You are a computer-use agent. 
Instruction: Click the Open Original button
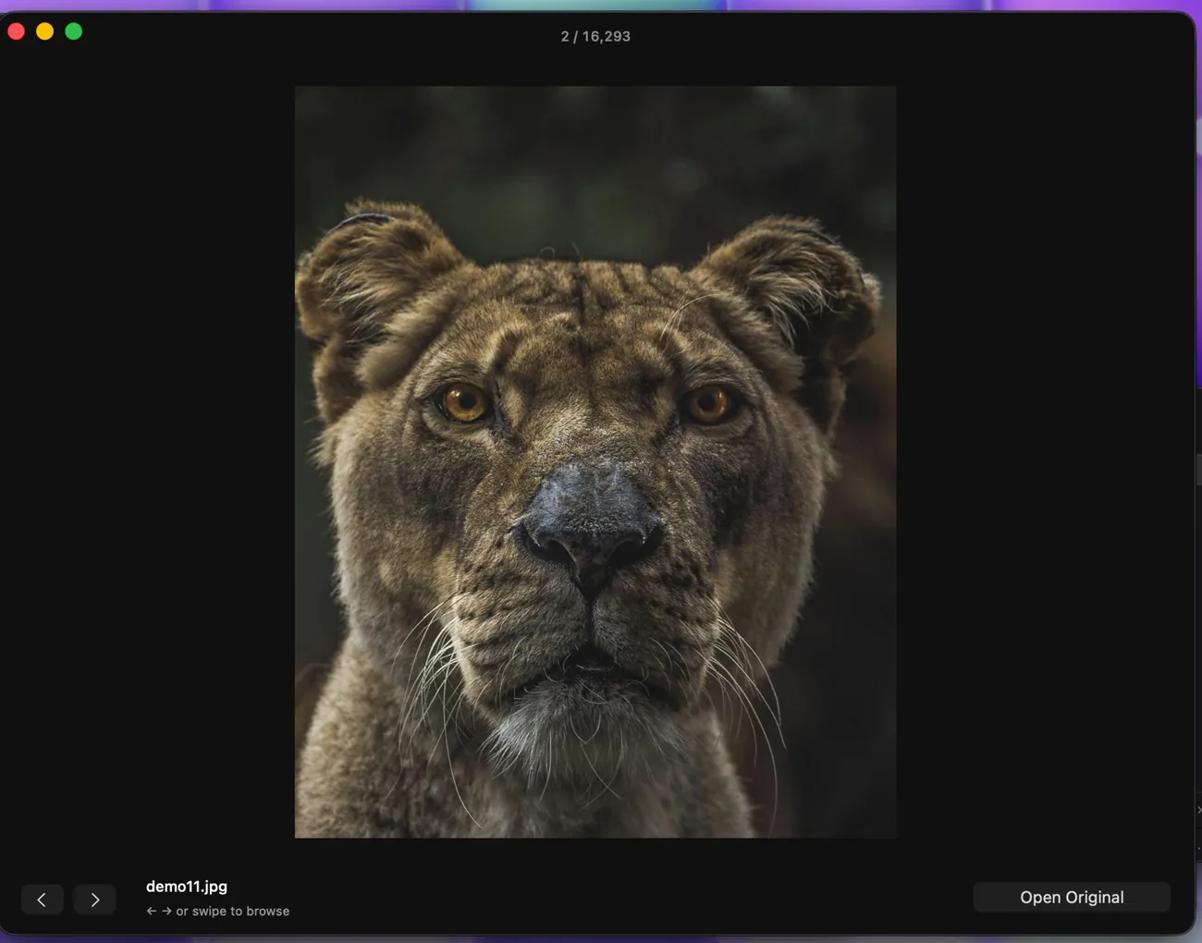[x=1072, y=897]
